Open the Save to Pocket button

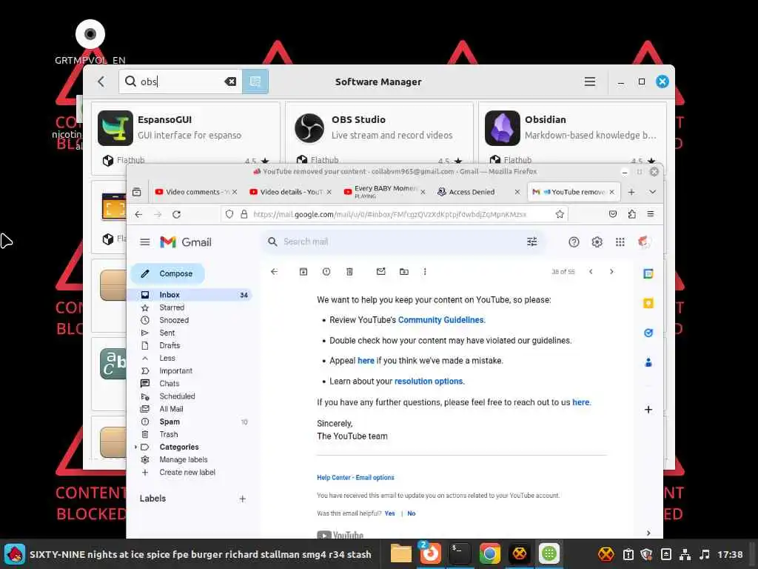click(x=612, y=214)
